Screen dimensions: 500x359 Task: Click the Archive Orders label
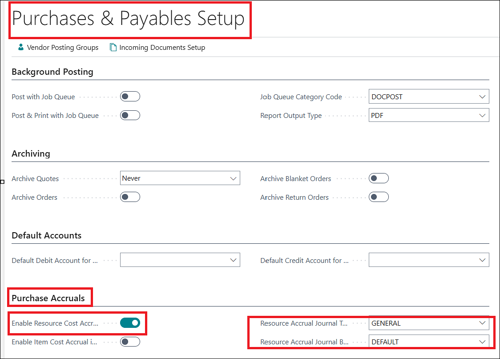coord(34,198)
